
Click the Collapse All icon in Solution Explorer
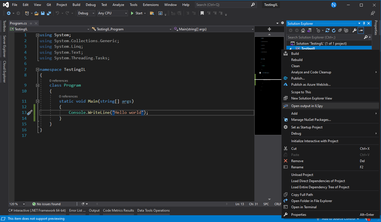click(x=340, y=30)
